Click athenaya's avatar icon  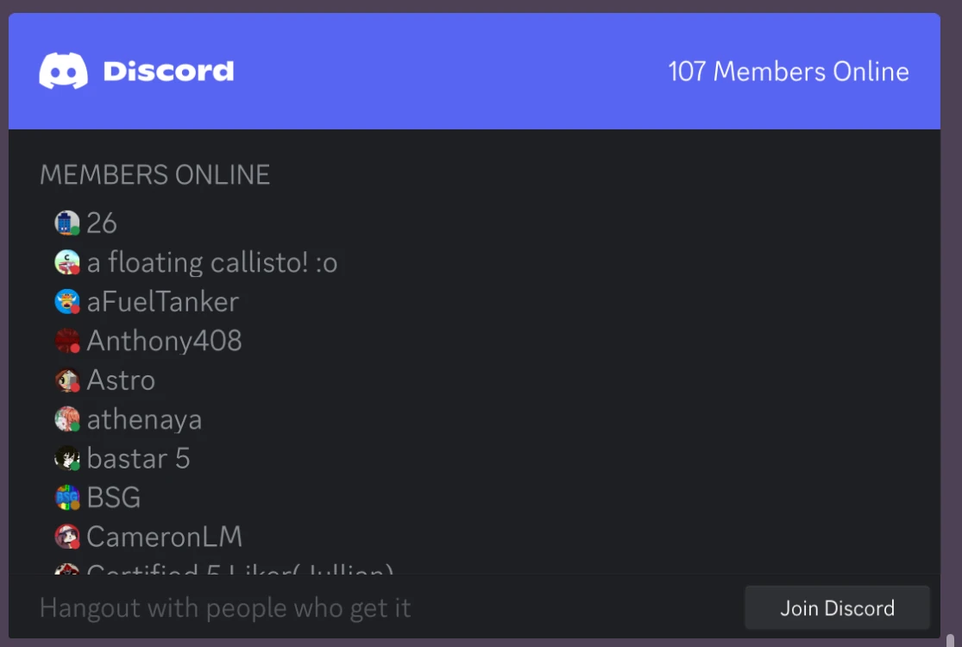click(x=68, y=419)
